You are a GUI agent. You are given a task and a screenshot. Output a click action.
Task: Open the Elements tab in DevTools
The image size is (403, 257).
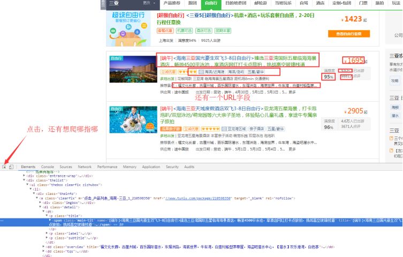coord(28,167)
